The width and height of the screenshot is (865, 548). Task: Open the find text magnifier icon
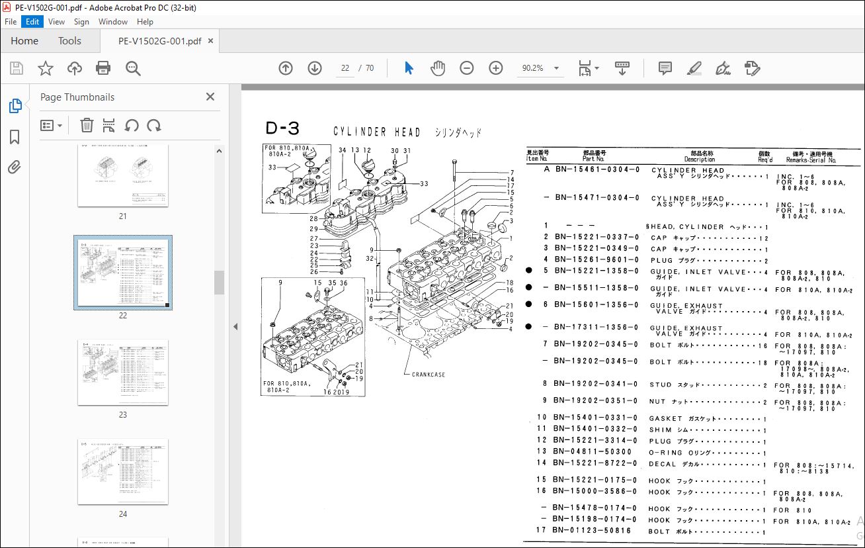click(x=133, y=68)
